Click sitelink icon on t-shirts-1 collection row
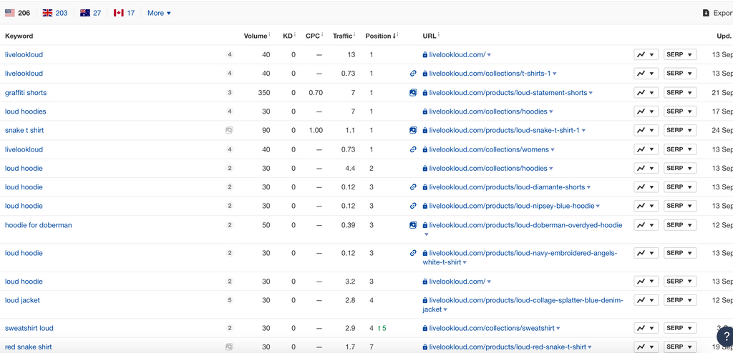733x353 pixels. pos(413,74)
